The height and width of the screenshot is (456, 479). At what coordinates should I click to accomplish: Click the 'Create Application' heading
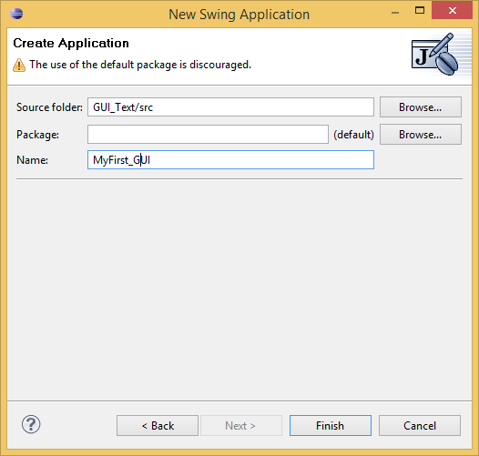point(71,44)
